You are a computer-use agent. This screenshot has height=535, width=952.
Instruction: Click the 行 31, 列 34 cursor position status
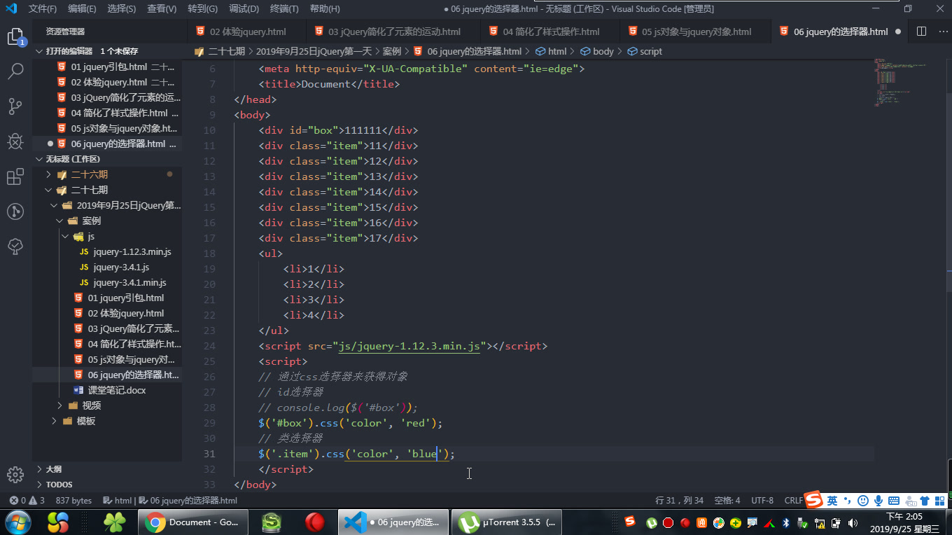tap(679, 501)
